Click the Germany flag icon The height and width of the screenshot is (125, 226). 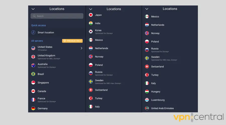(33, 108)
